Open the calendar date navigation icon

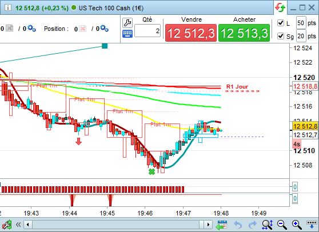221,225
